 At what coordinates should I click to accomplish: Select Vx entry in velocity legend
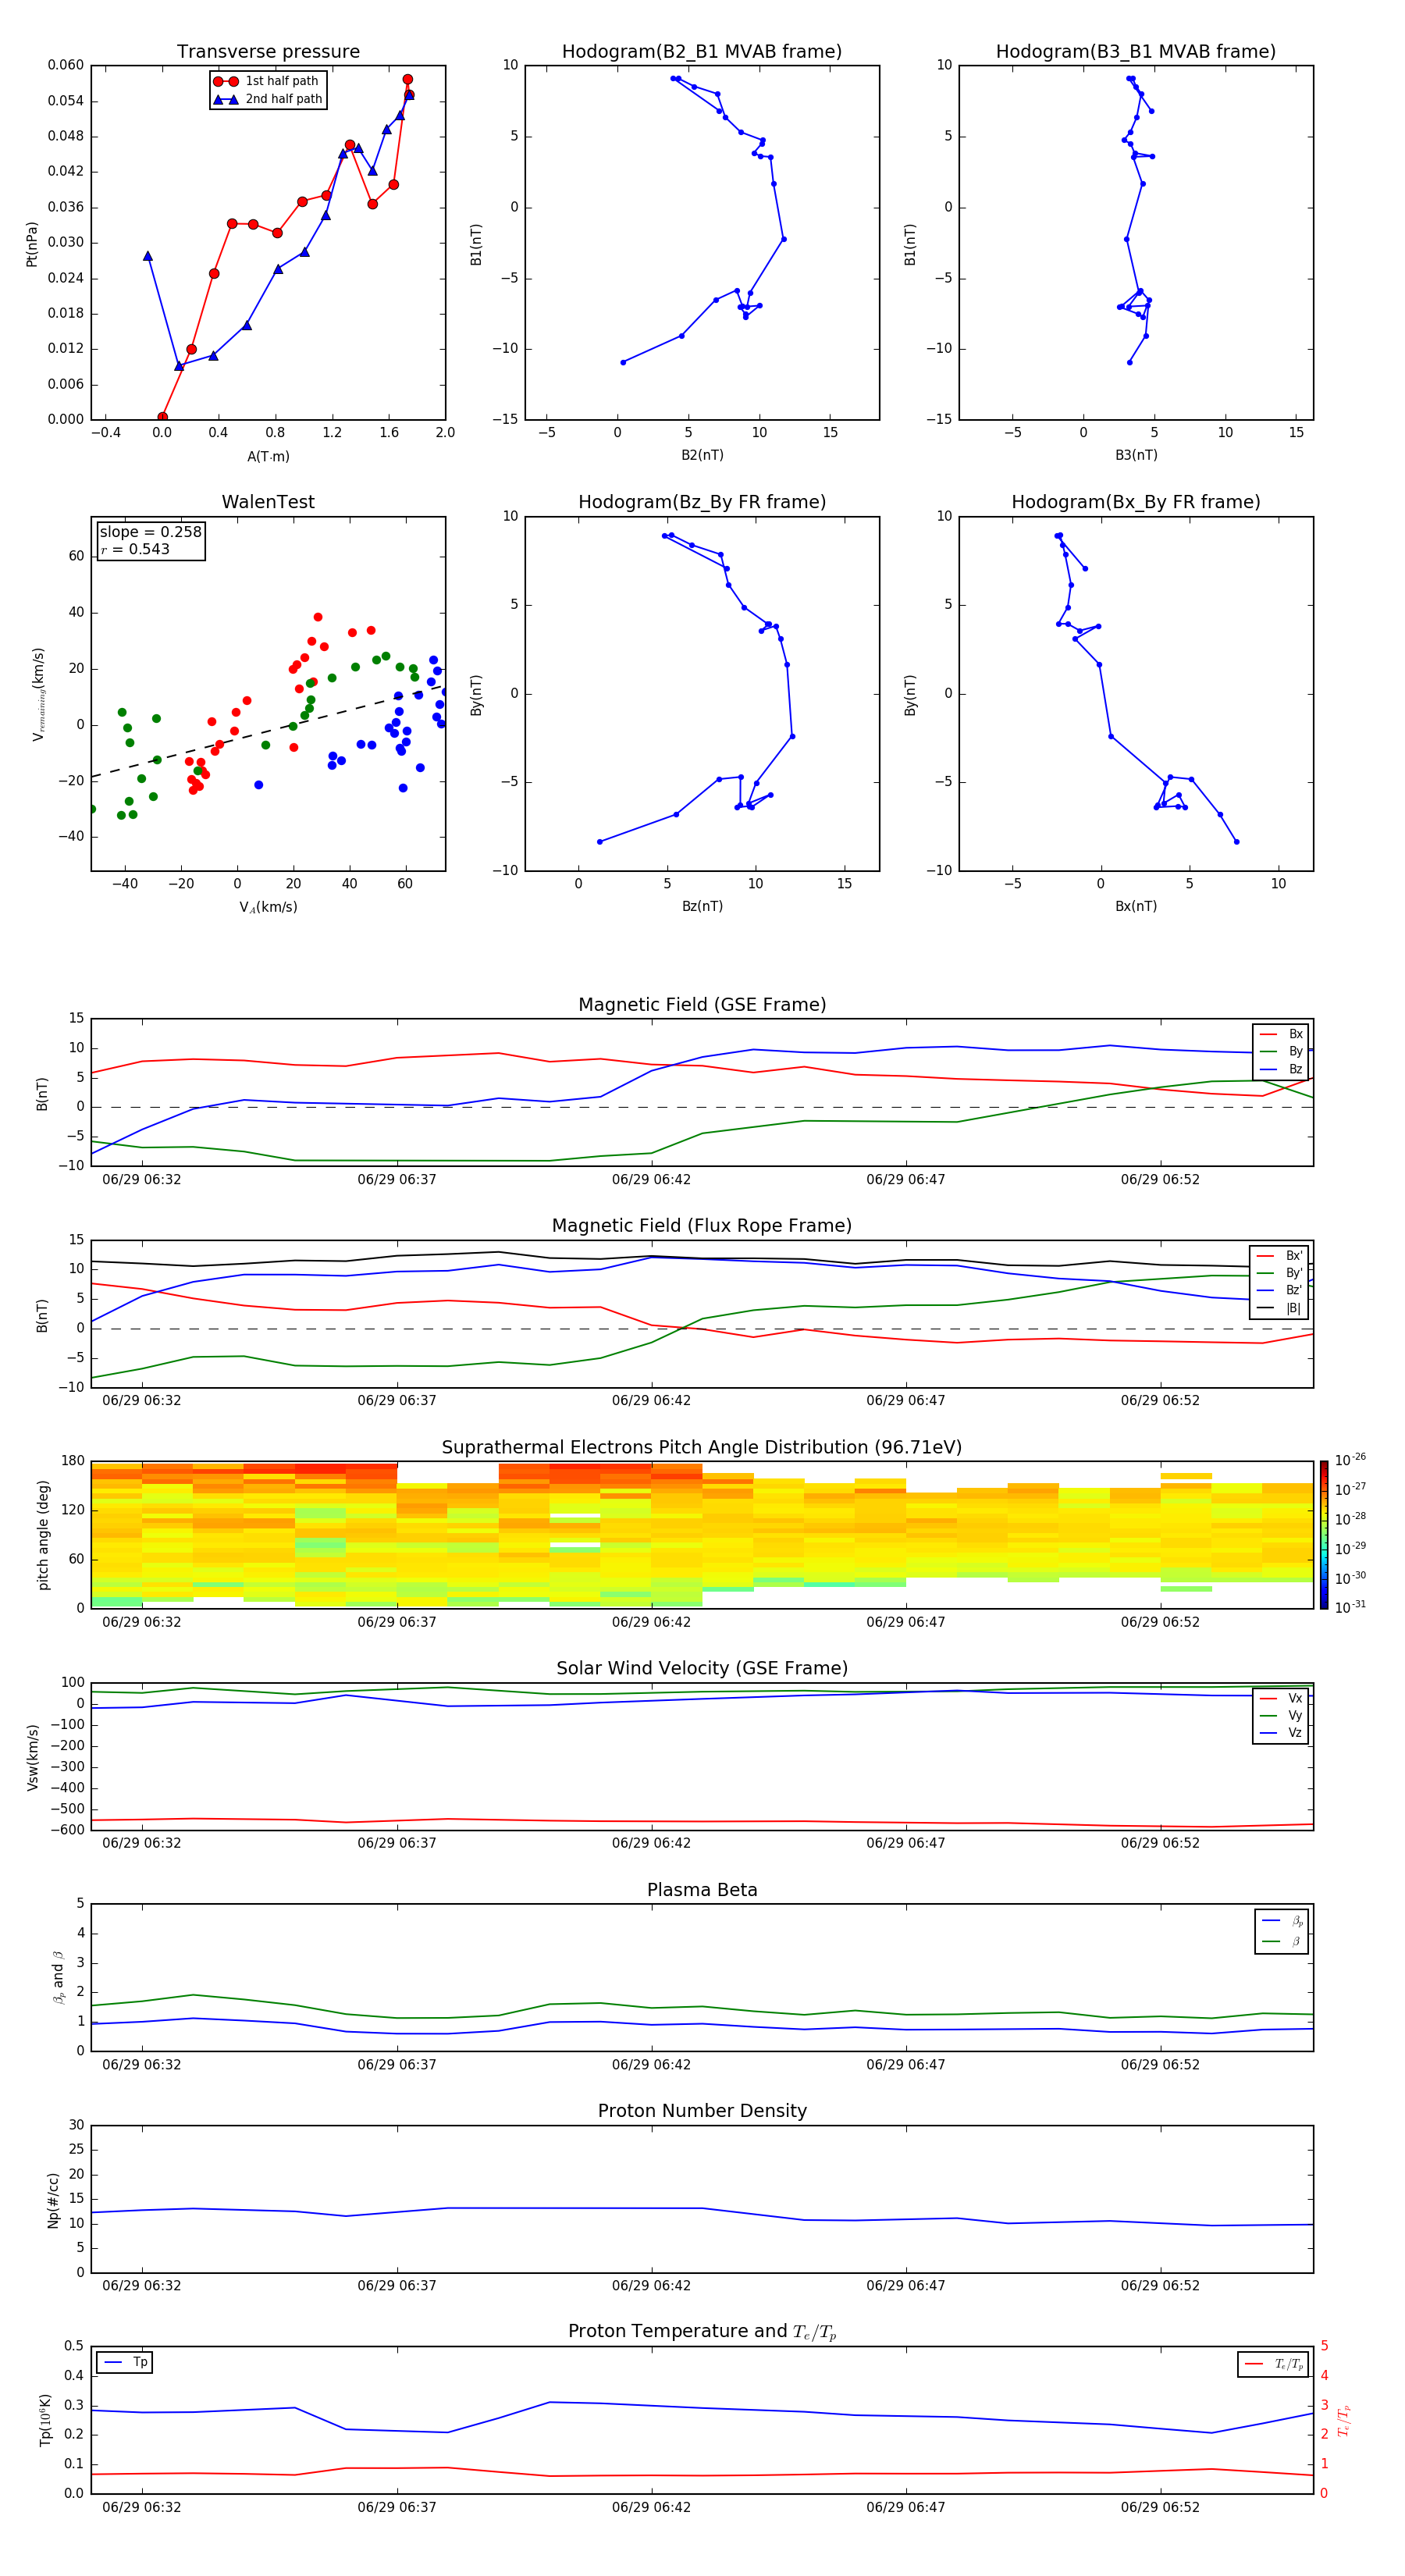(1281, 1698)
